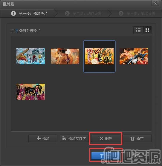Click the text 张待处理图片

coord(30,31)
